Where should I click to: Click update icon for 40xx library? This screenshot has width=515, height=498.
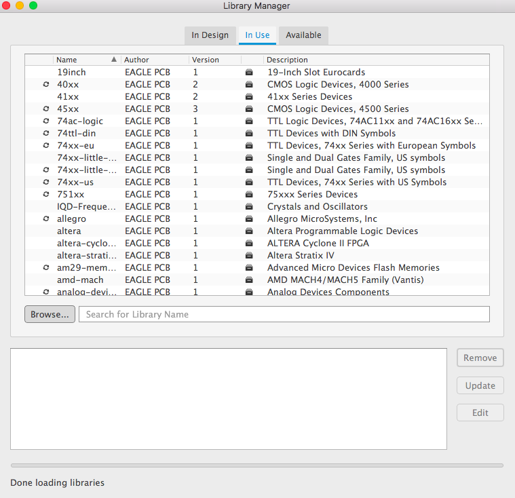46,84
